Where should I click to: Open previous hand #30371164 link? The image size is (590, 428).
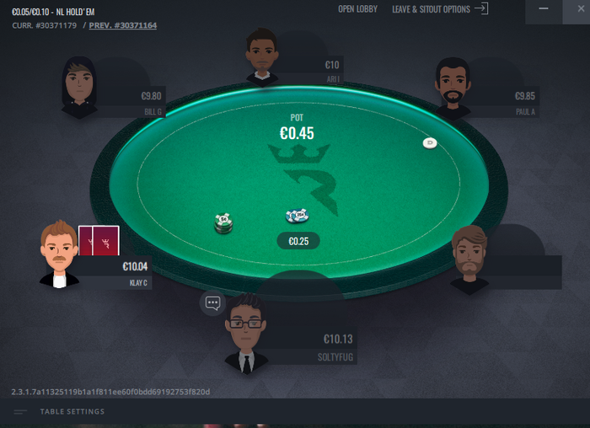pos(123,25)
